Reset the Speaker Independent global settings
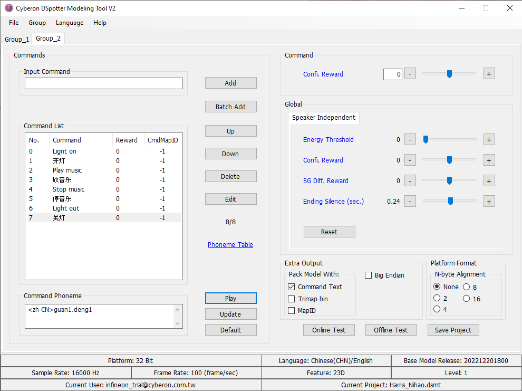The height and width of the screenshot is (391, 522). pos(329,231)
